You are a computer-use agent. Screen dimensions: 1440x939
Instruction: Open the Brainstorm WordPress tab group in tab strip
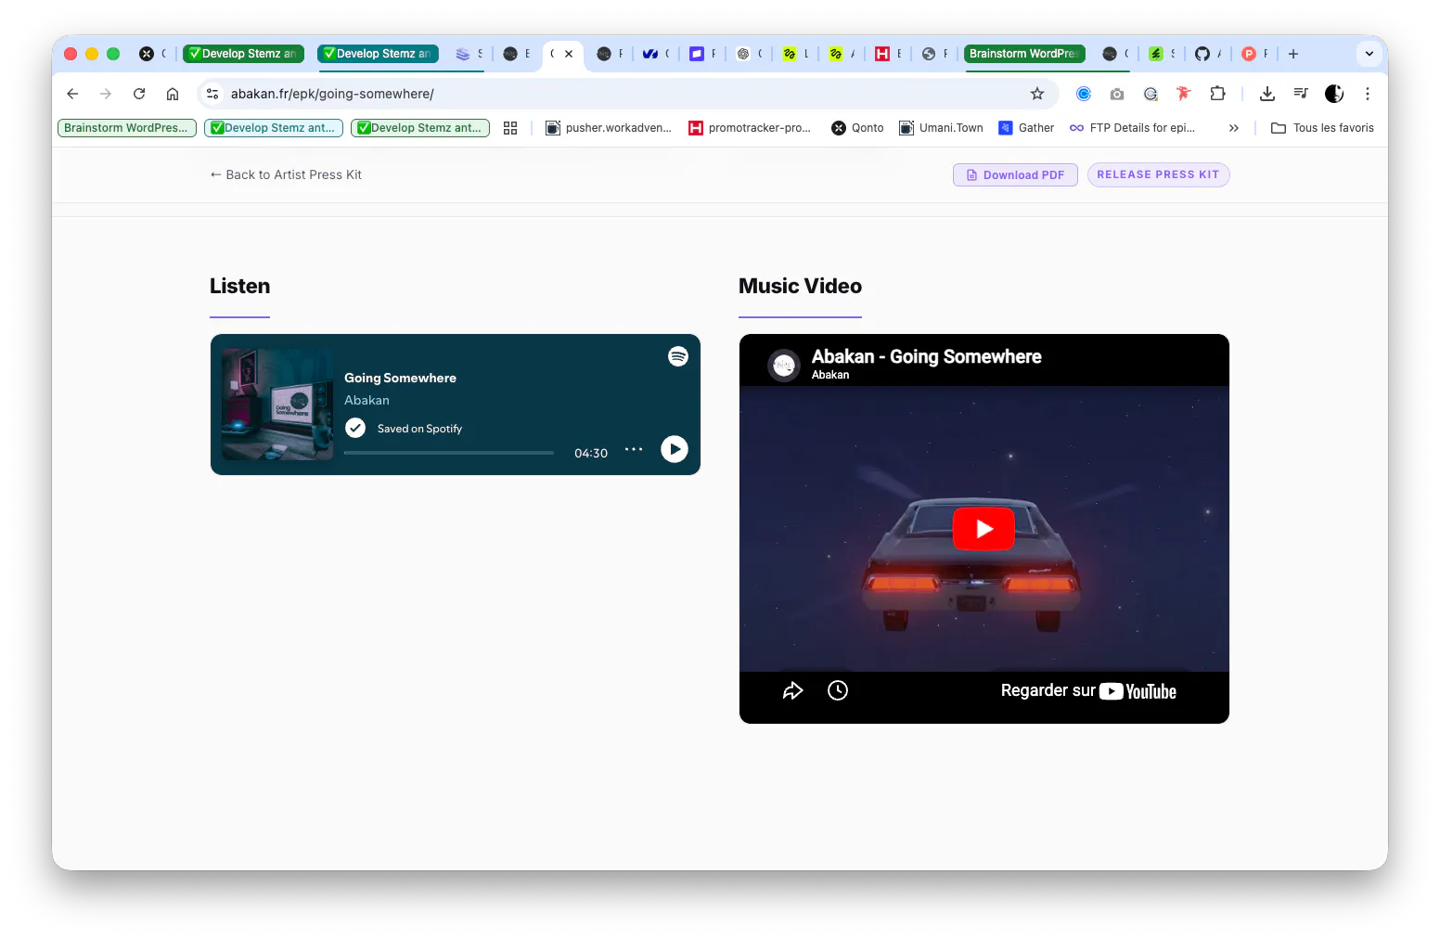pyautogui.click(x=1024, y=54)
